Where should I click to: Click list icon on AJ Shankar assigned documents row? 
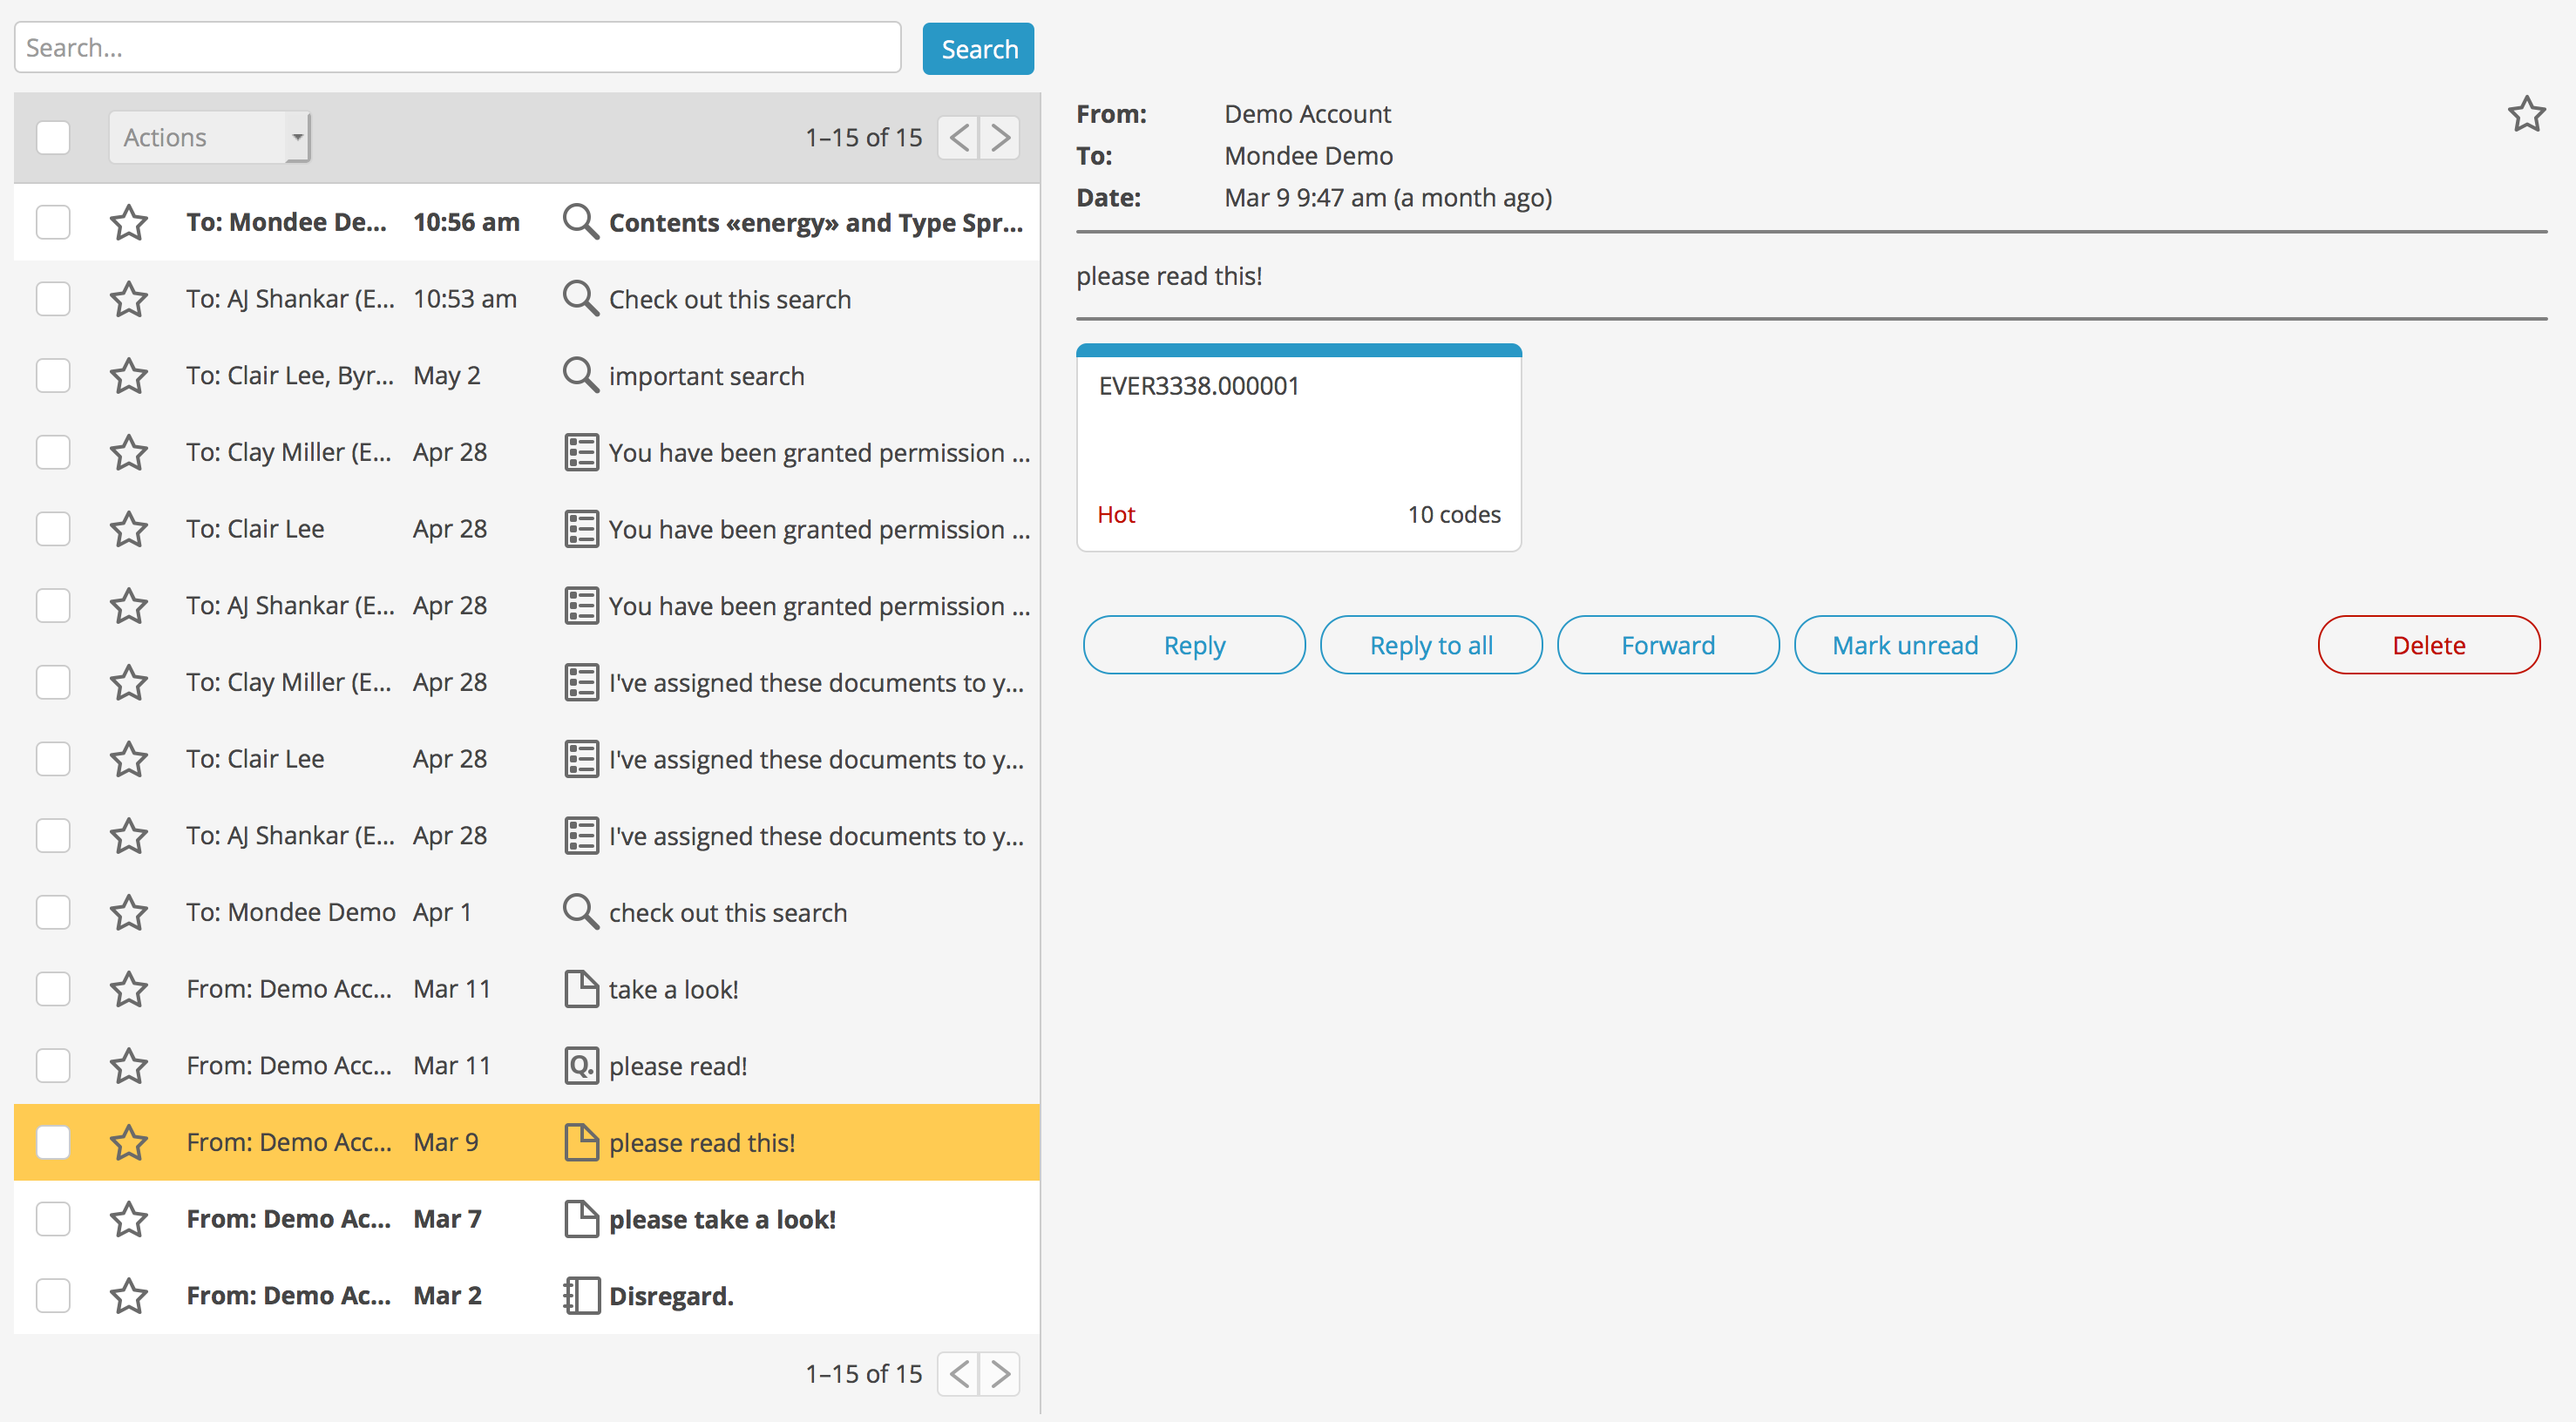point(581,836)
